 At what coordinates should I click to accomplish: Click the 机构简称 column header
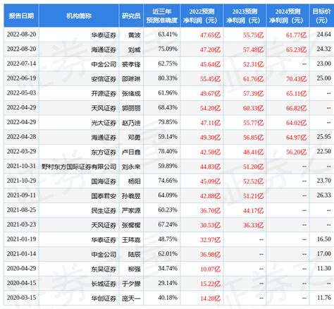click(x=79, y=16)
